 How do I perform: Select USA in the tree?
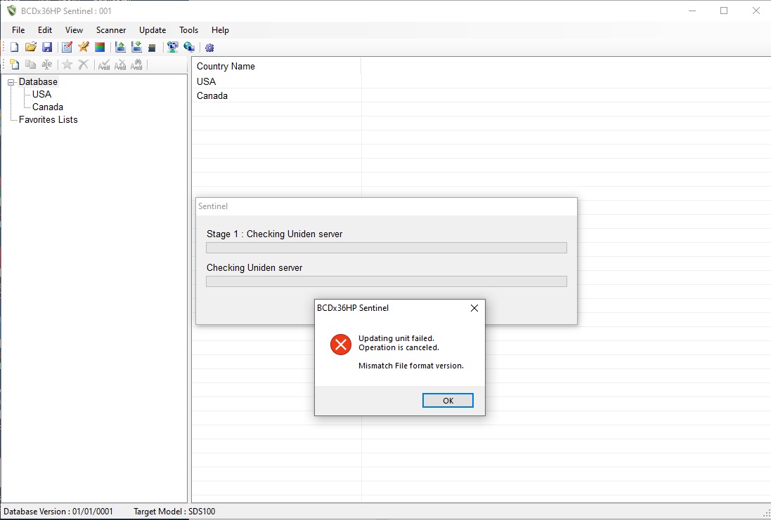pos(41,94)
